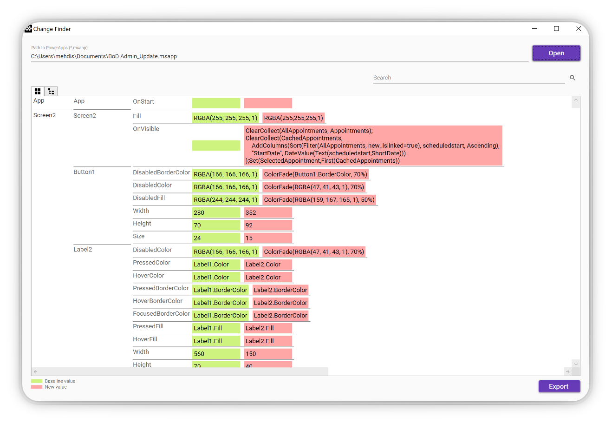Click the green Baseline value legend swatch

36,381
